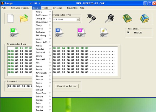Click the blue M key icon
This screenshot has height=112, width=156.
pyautogui.click(x=59, y=33)
